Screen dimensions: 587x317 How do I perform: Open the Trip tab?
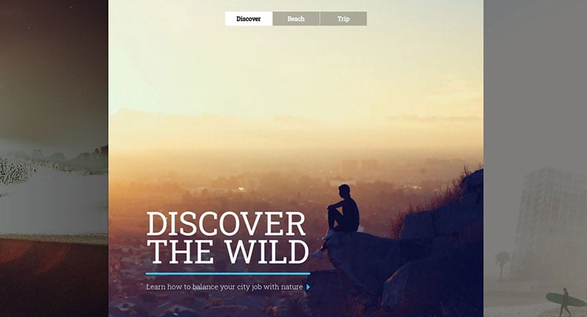pyautogui.click(x=343, y=19)
